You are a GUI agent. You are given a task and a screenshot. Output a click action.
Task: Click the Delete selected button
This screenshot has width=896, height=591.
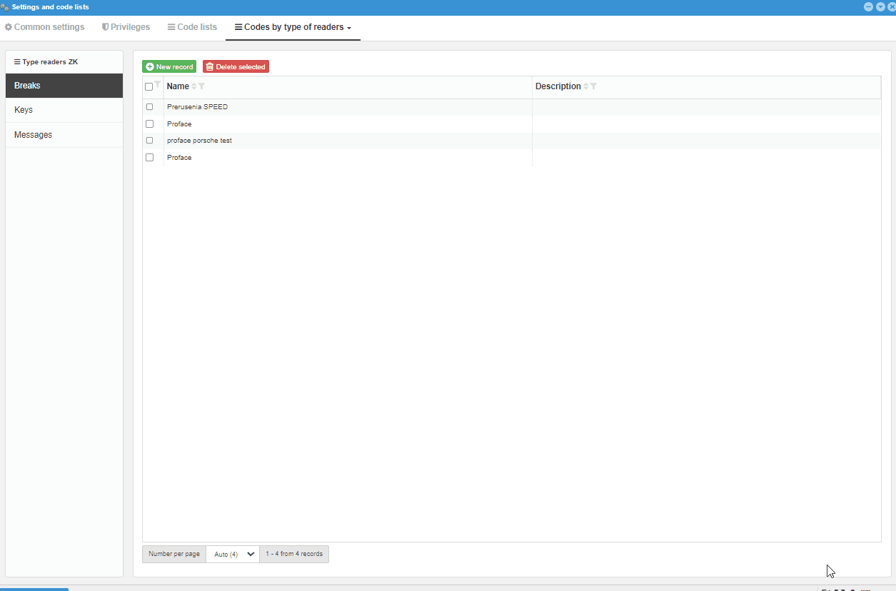tap(236, 66)
